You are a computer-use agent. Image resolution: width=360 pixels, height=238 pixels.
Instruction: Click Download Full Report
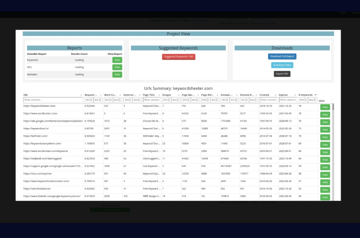click(282, 56)
